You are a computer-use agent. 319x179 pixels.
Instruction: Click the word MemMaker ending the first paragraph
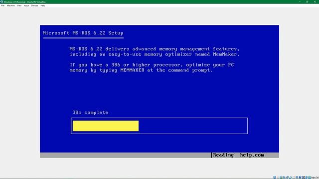tap(225, 54)
